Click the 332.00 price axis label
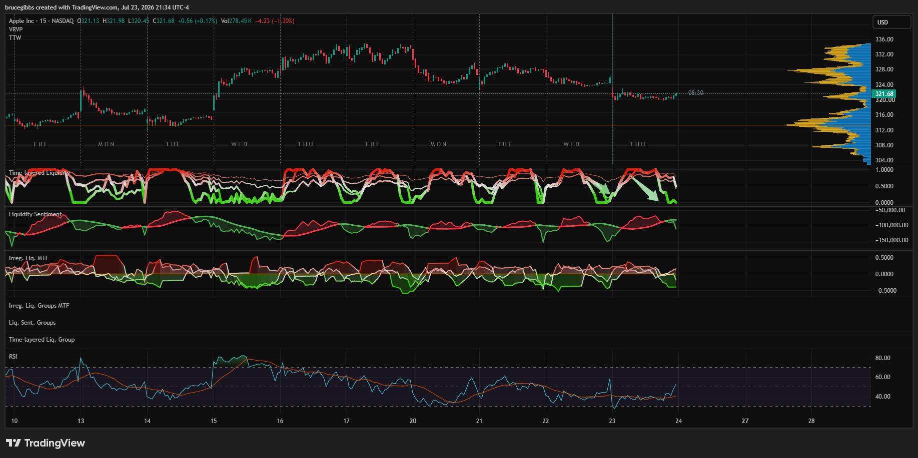Screen dimensions: 918x458 (884, 54)
